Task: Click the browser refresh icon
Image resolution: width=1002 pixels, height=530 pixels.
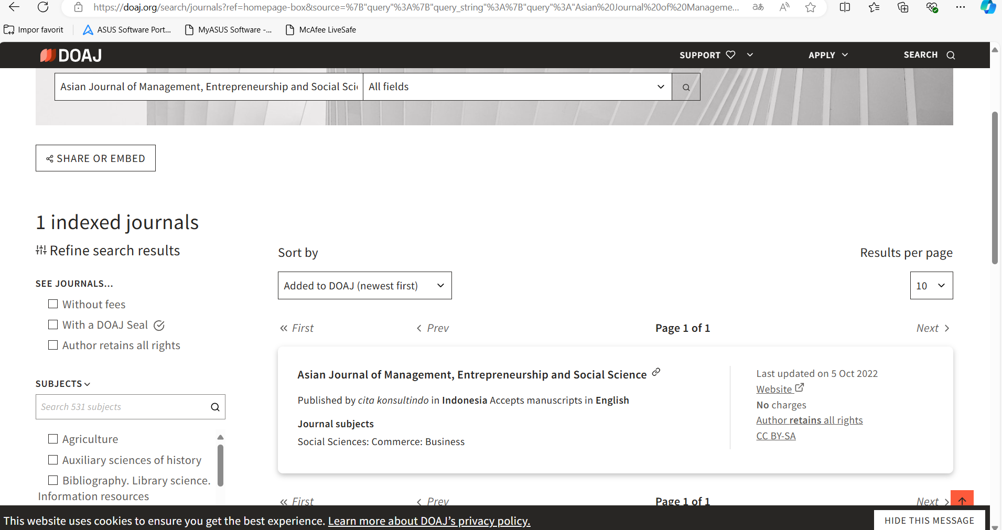Action: pyautogui.click(x=43, y=7)
